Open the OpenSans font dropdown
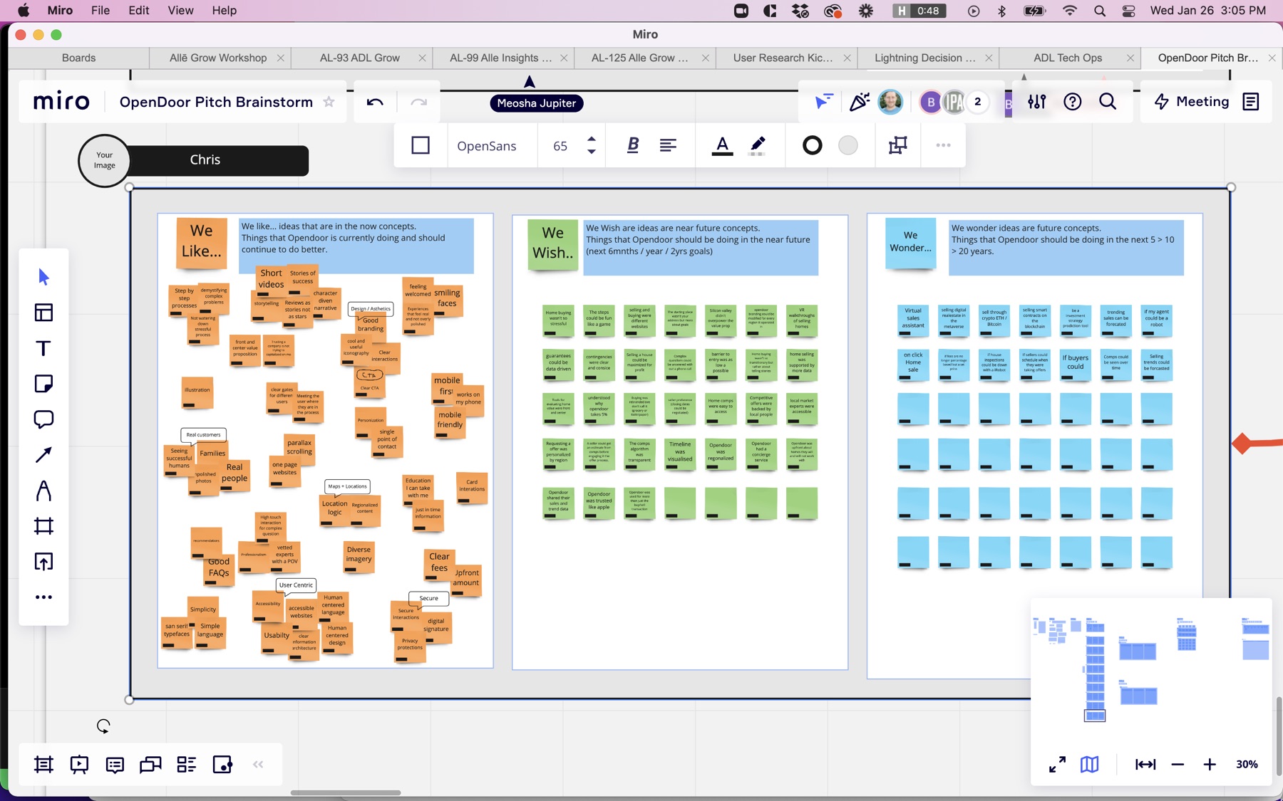 487,146
